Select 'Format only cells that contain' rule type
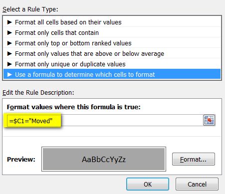This screenshot has height=194, width=225. pos(112,32)
